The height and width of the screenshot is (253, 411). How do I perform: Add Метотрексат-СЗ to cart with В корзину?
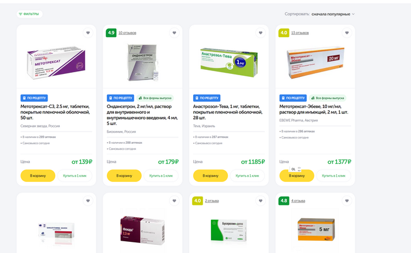38,176
